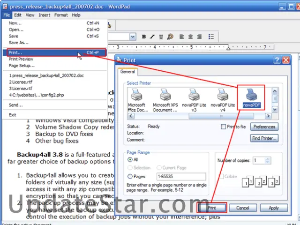Screen dimensions: 300x225
Task: Close the Print dialog
Action: pos(286,60)
